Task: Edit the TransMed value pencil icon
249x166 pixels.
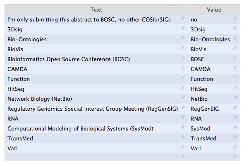Action: 235,138
